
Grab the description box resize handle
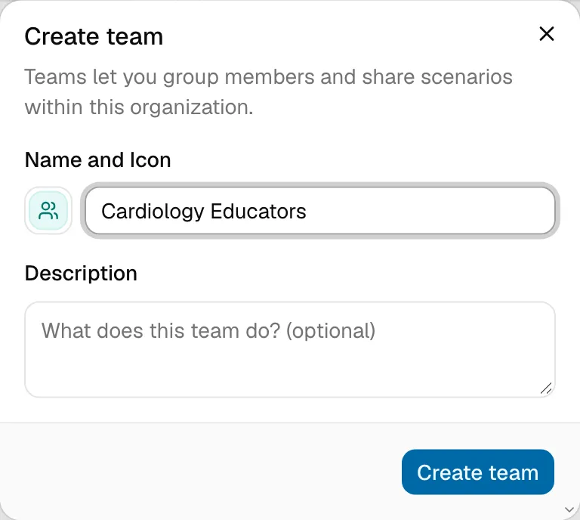[x=546, y=388]
